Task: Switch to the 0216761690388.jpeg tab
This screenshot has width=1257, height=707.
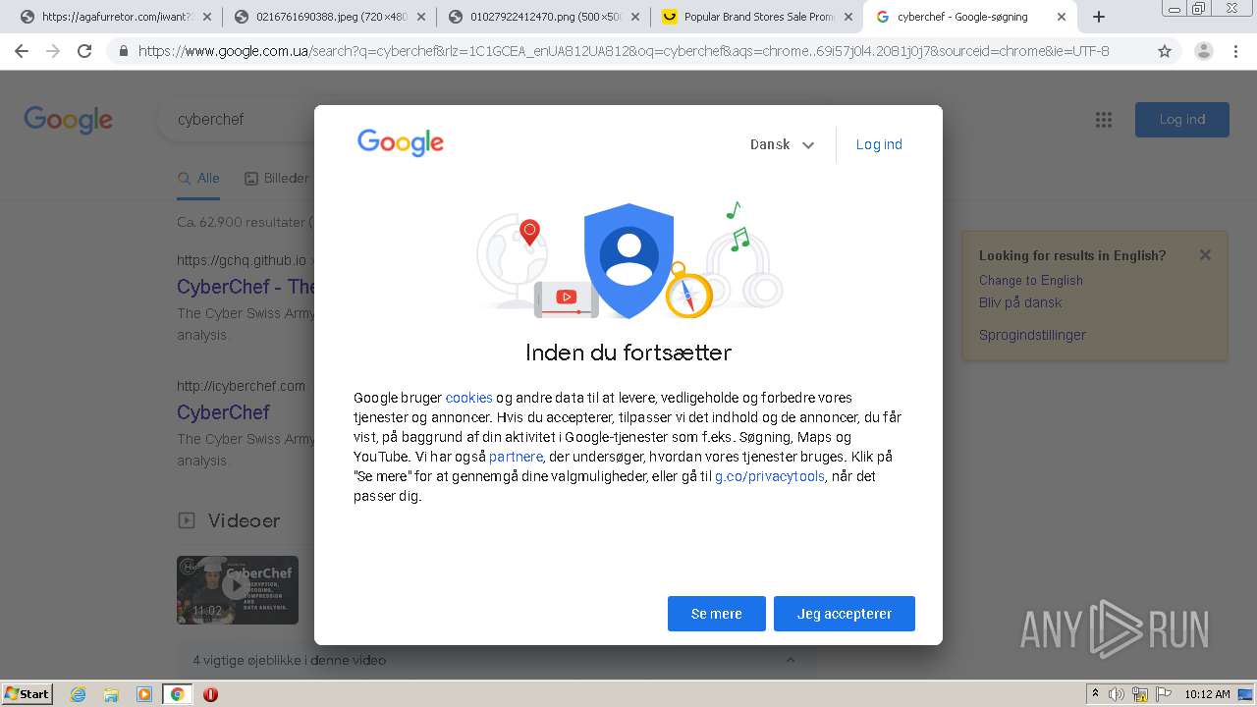Action: (330, 17)
